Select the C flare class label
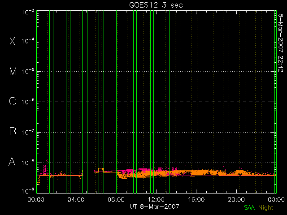This screenshot has height=215, width=287. point(13,101)
